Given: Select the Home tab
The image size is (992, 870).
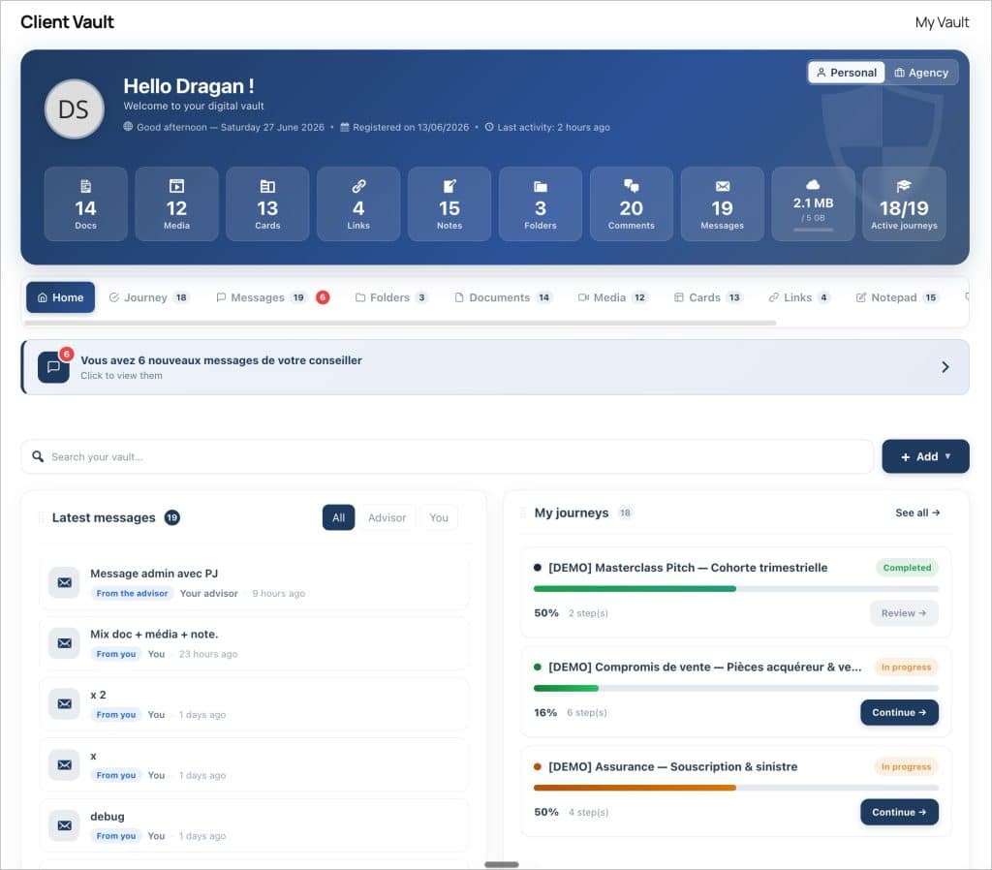Looking at the screenshot, I should (61, 297).
